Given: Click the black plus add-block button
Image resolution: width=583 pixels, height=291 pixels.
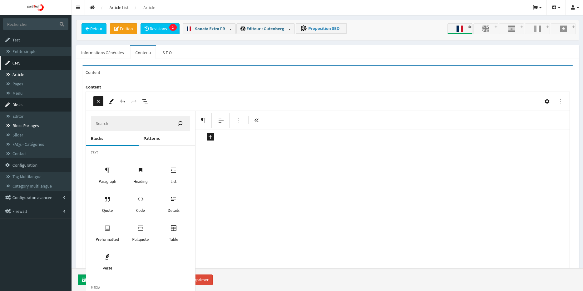Looking at the screenshot, I should pos(210,137).
